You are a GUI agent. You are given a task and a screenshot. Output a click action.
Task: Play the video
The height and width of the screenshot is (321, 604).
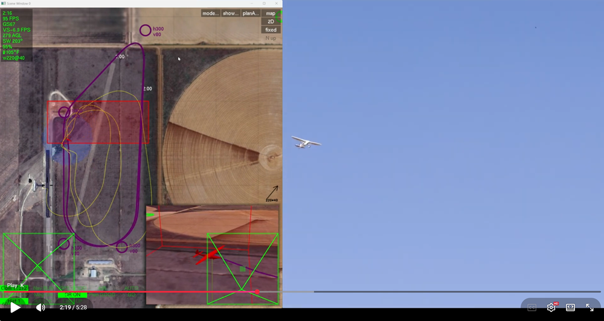pyautogui.click(x=16, y=308)
